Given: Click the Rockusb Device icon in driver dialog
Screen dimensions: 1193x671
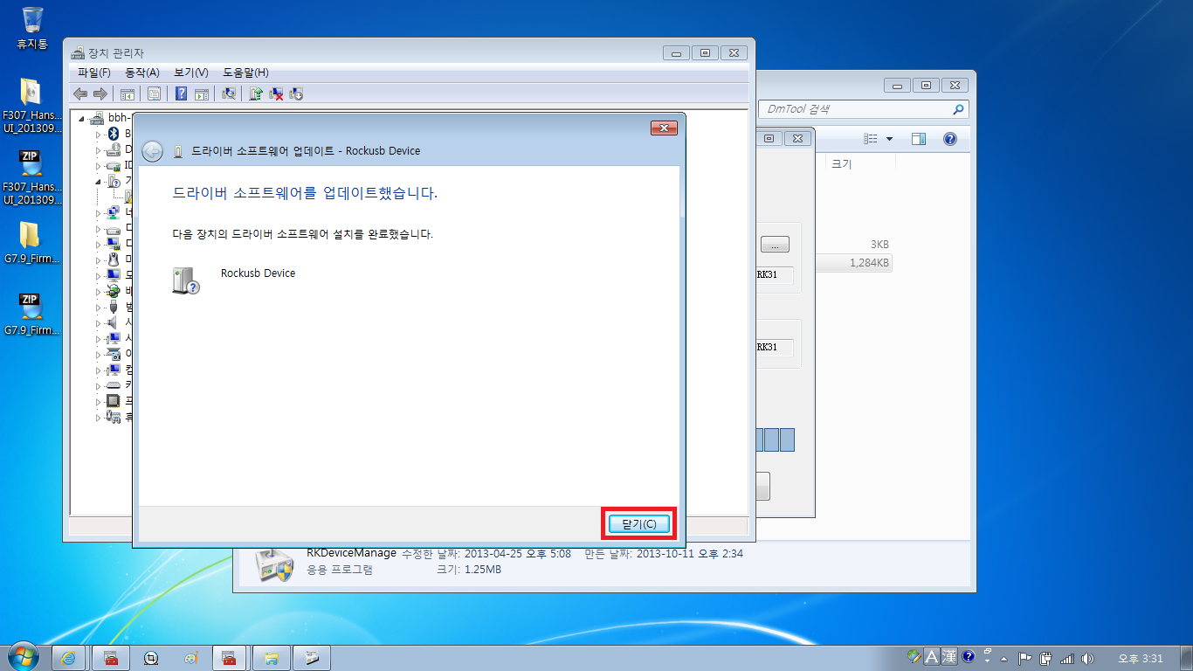Looking at the screenshot, I should (x=184, y=280).
